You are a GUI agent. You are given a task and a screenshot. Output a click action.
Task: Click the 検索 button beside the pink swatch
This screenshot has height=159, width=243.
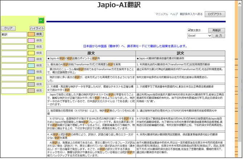(x=39, y=40)
